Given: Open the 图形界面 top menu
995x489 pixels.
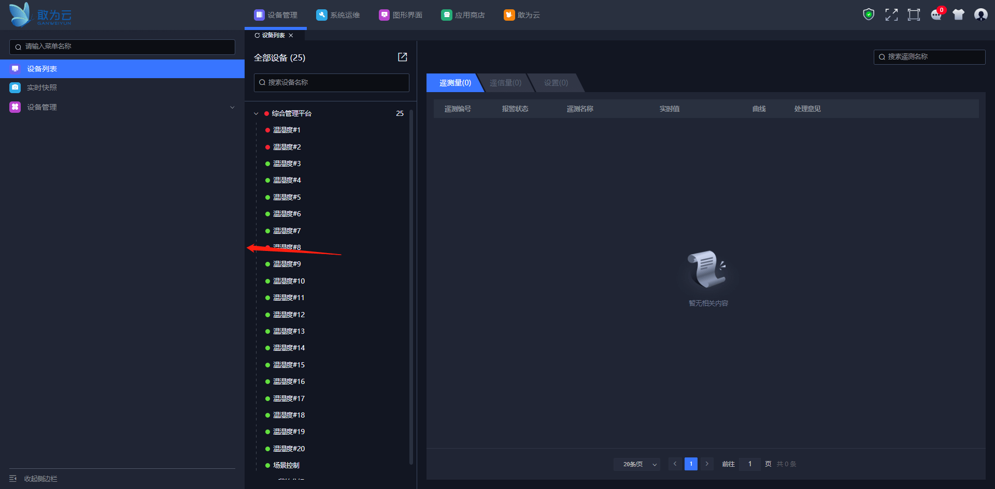Looking at the screenshot, I should point(401,15).
